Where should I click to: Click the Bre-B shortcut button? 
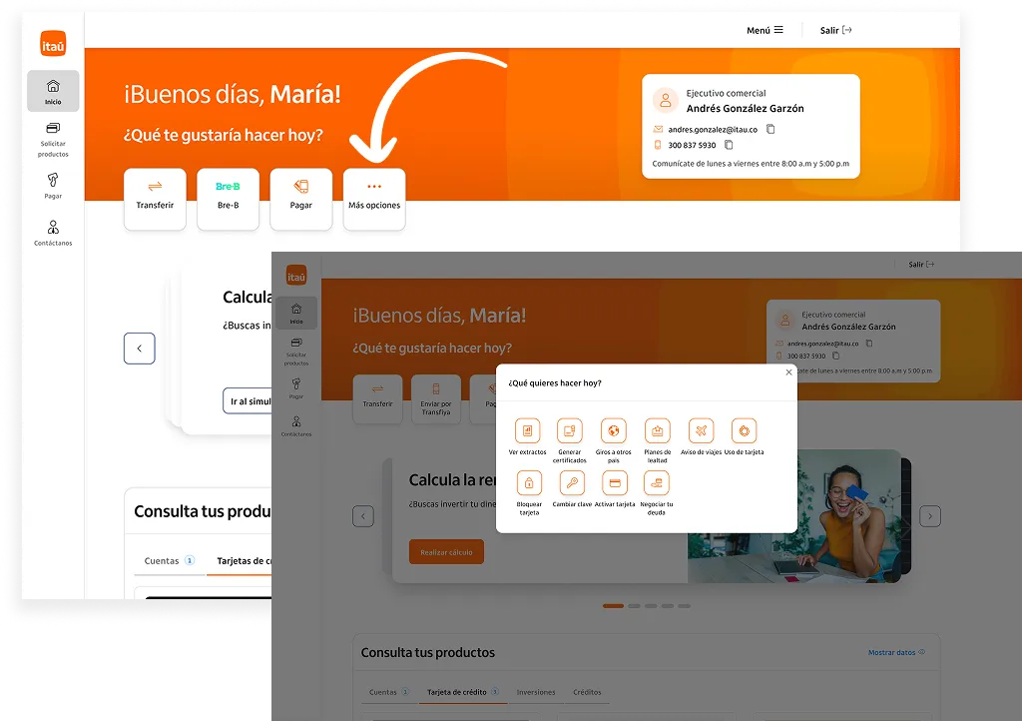(x=228, y=199)
